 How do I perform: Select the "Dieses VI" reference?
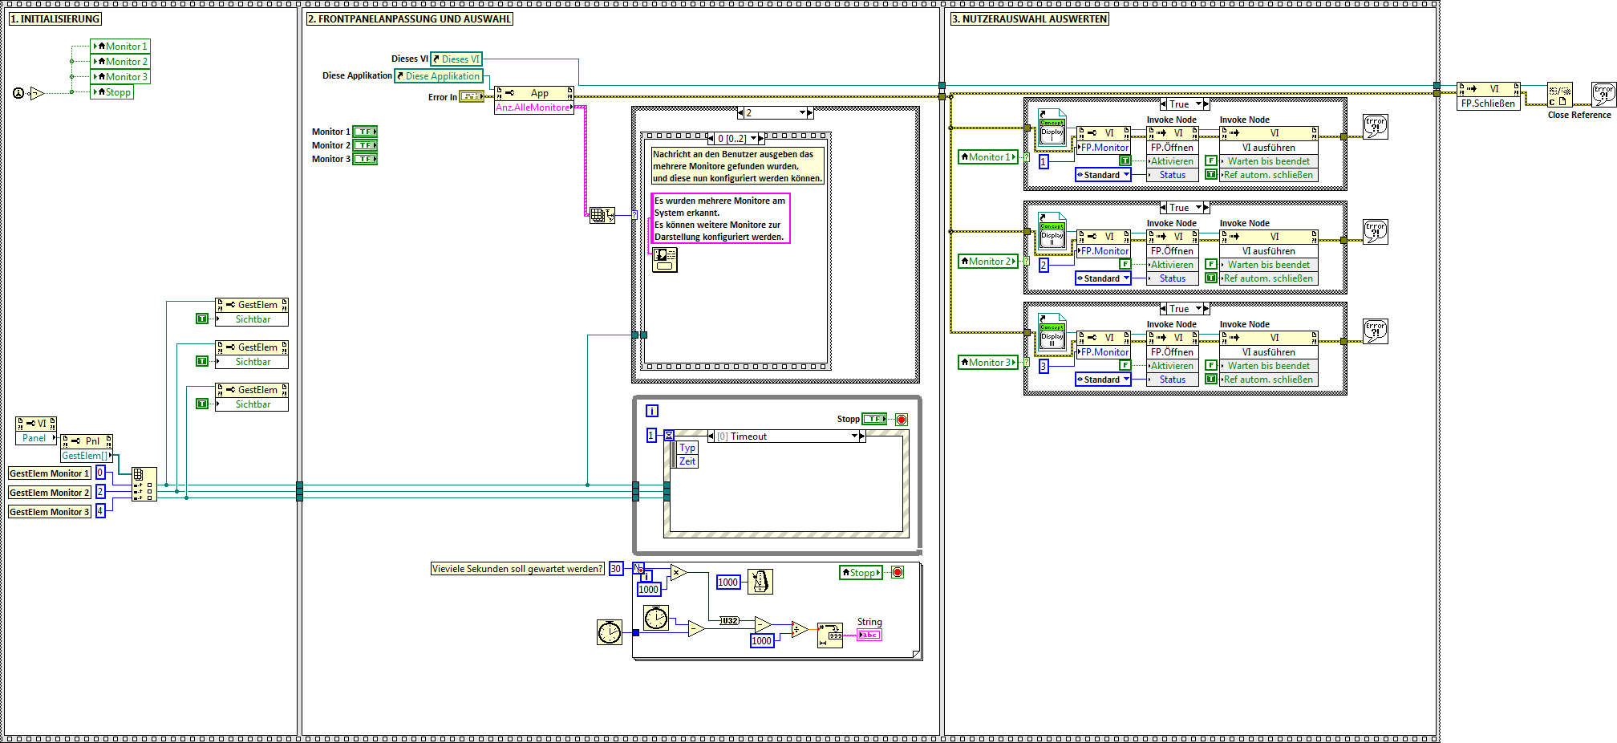tap(456, 59)
